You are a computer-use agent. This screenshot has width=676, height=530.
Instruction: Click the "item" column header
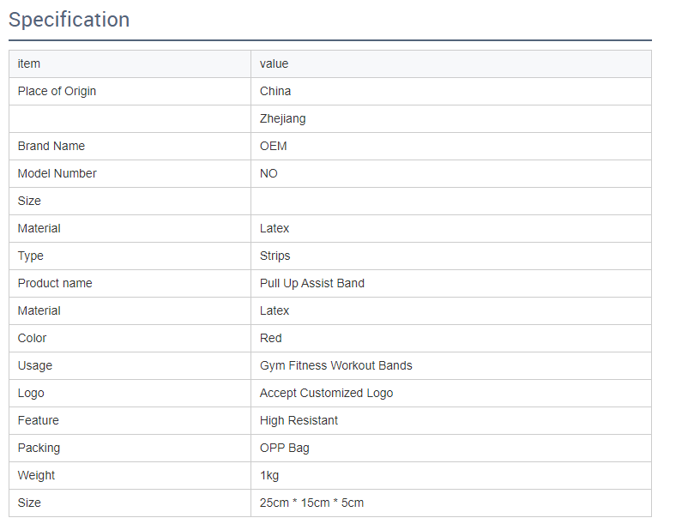pyautogui.click(x=29, y=63)
